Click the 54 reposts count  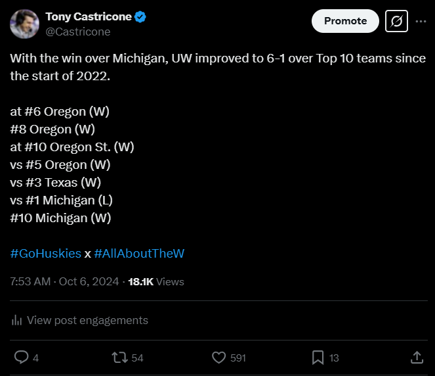point(137,358)
